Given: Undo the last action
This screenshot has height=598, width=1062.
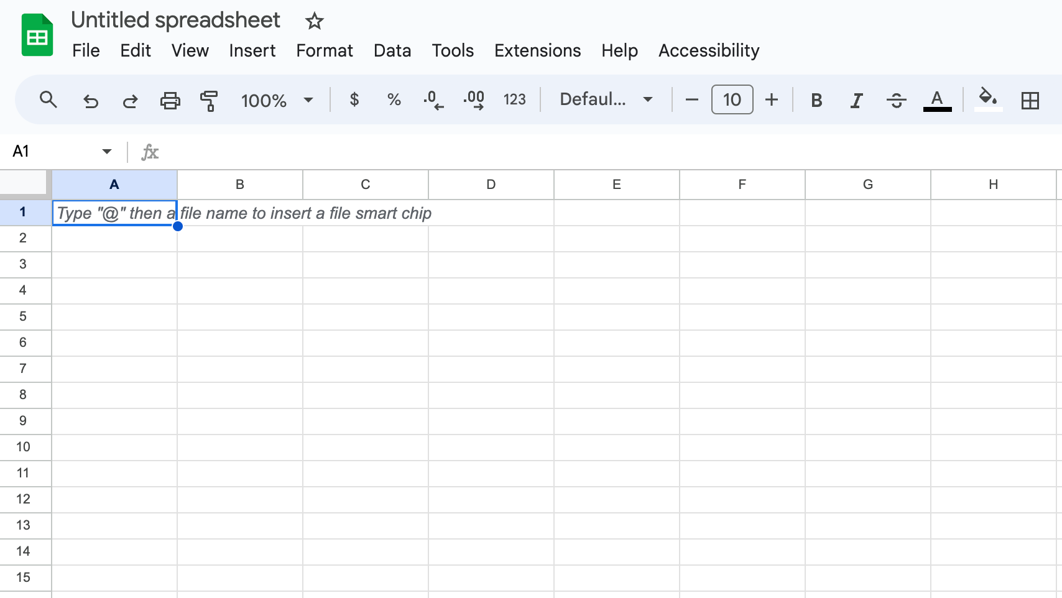Looking at the screenshot, I should (x=91, y=100).
